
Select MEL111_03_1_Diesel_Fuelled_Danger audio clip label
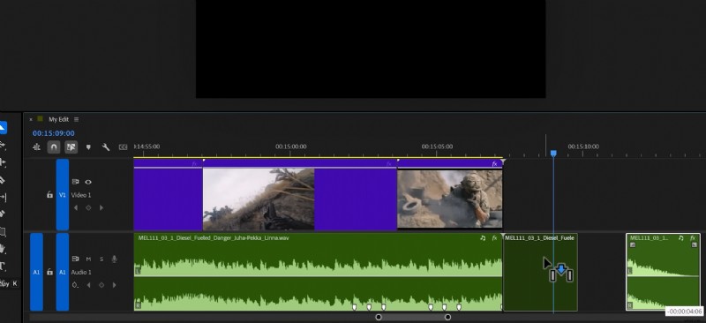(214, 238)
